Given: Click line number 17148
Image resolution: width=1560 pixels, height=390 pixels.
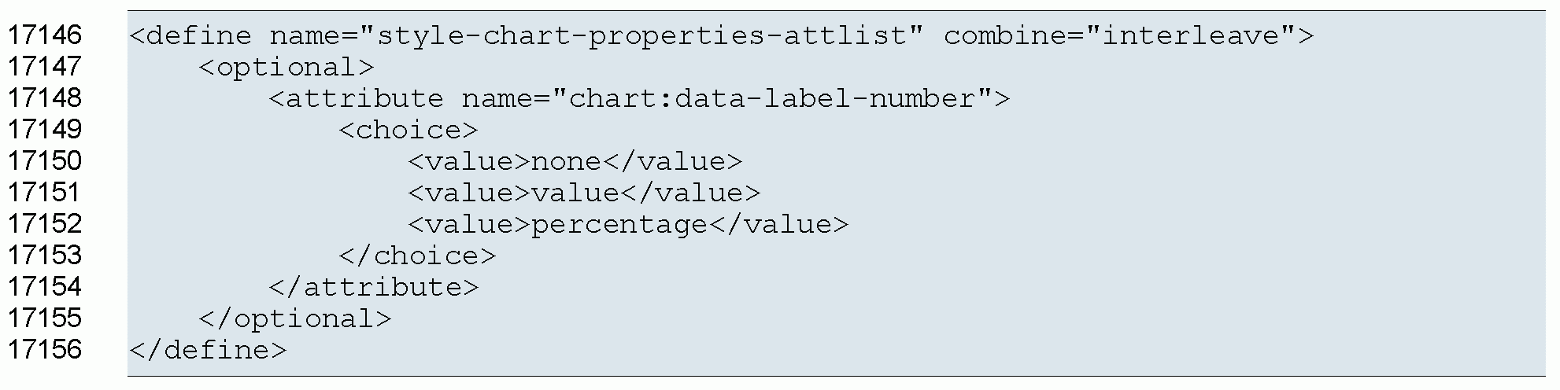Looking at the screenshot, I should click(x=44, y=98).
